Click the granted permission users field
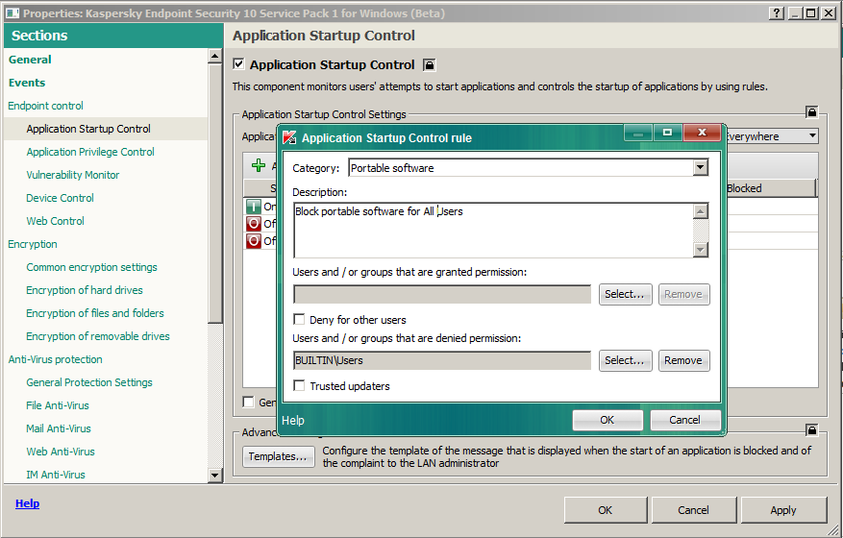This screenshot has width=843, height=538. [x=442, y=295]
